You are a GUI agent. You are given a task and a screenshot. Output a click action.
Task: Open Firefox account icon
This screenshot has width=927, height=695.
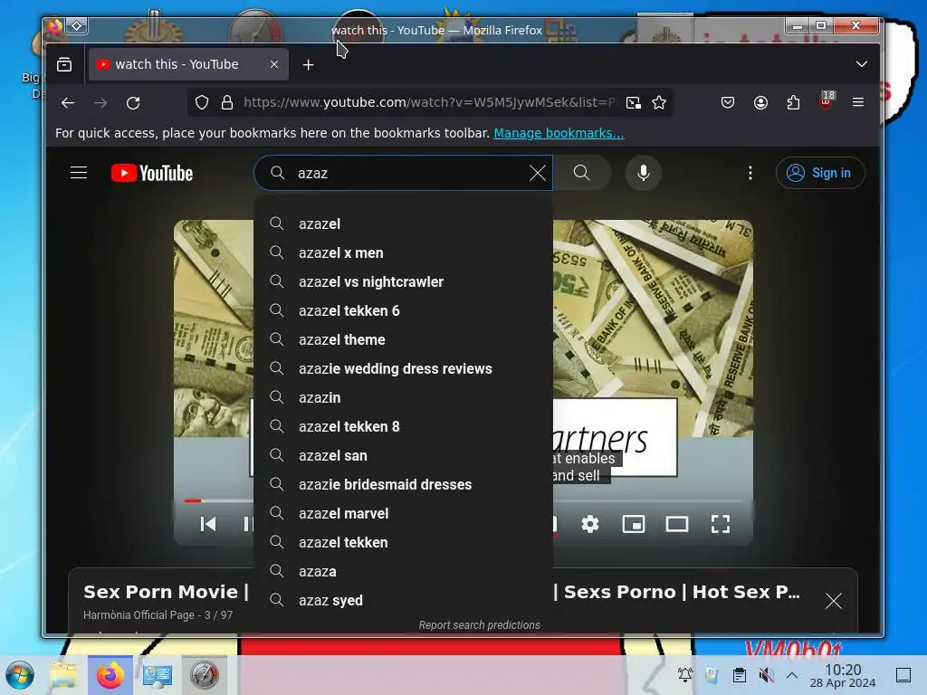pos(760,103)
